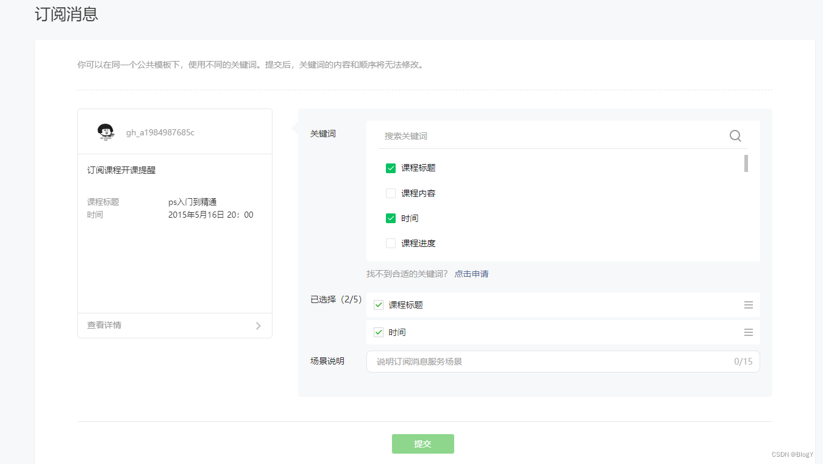Image resolution: width=823 pixels, height=464 pixels.
Task: Click the search magnifier icon in keyword search
Action: (x=735, y=136)
